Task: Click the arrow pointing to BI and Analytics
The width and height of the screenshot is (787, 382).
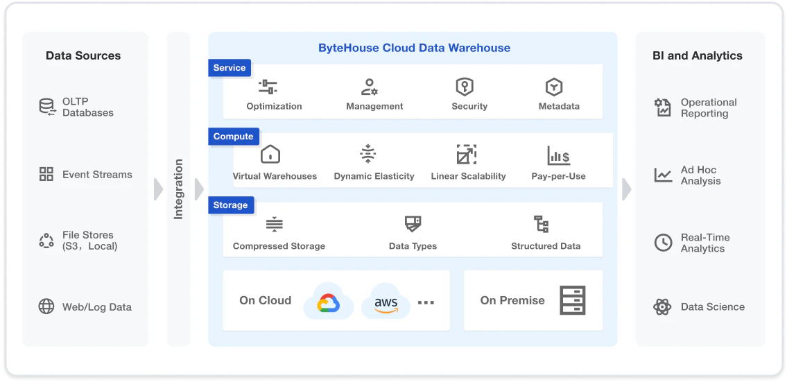Action: 626,189
